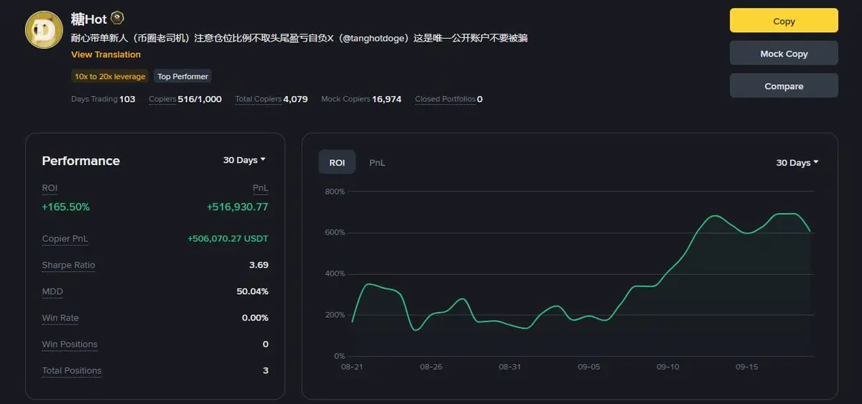Switch to the PnL chart tab
This screenshot has height=404, width=862.
[377, 163]
